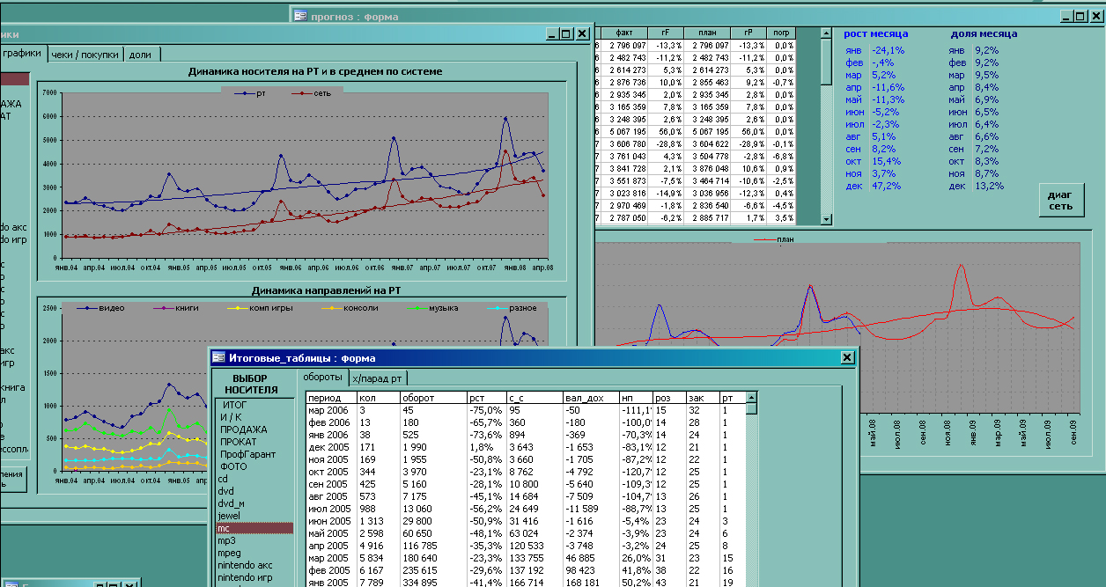Close the Итоговые_таблицы form window
This screenshot has width=1106, height=587.
point(847,357)
